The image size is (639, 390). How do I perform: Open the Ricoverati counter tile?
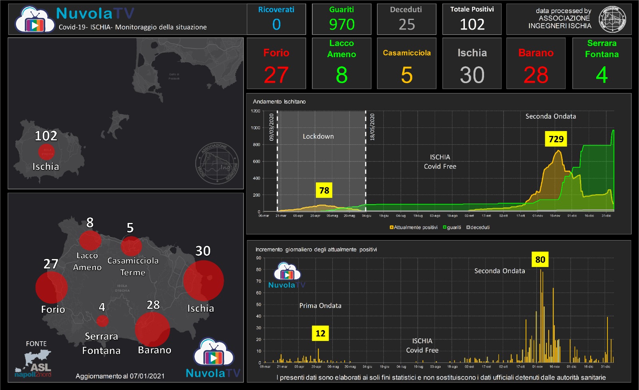(x=276, y=19)
